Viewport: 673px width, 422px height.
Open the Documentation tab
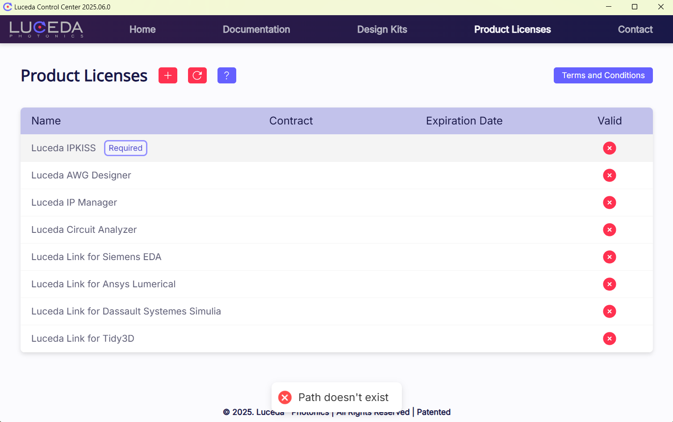tap(256, 29)
